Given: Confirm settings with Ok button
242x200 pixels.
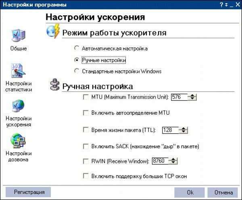Looking at the screenshot, I should [x=190, y=192].
